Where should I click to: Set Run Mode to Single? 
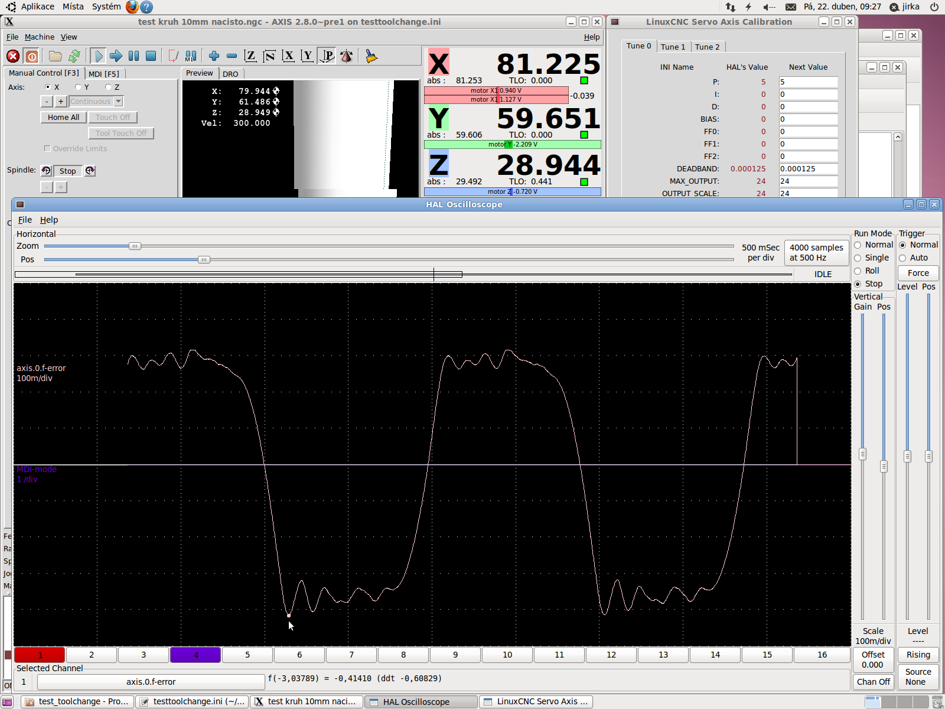[x=858, y=258]
